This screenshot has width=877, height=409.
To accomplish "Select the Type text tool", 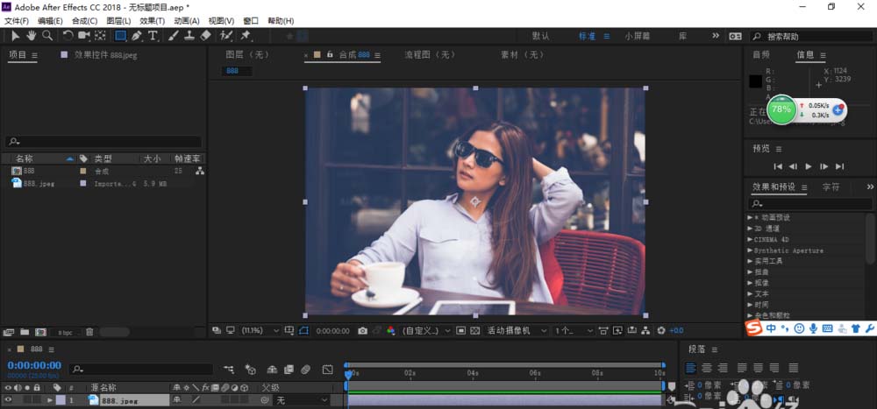I will tap(153, 36).
